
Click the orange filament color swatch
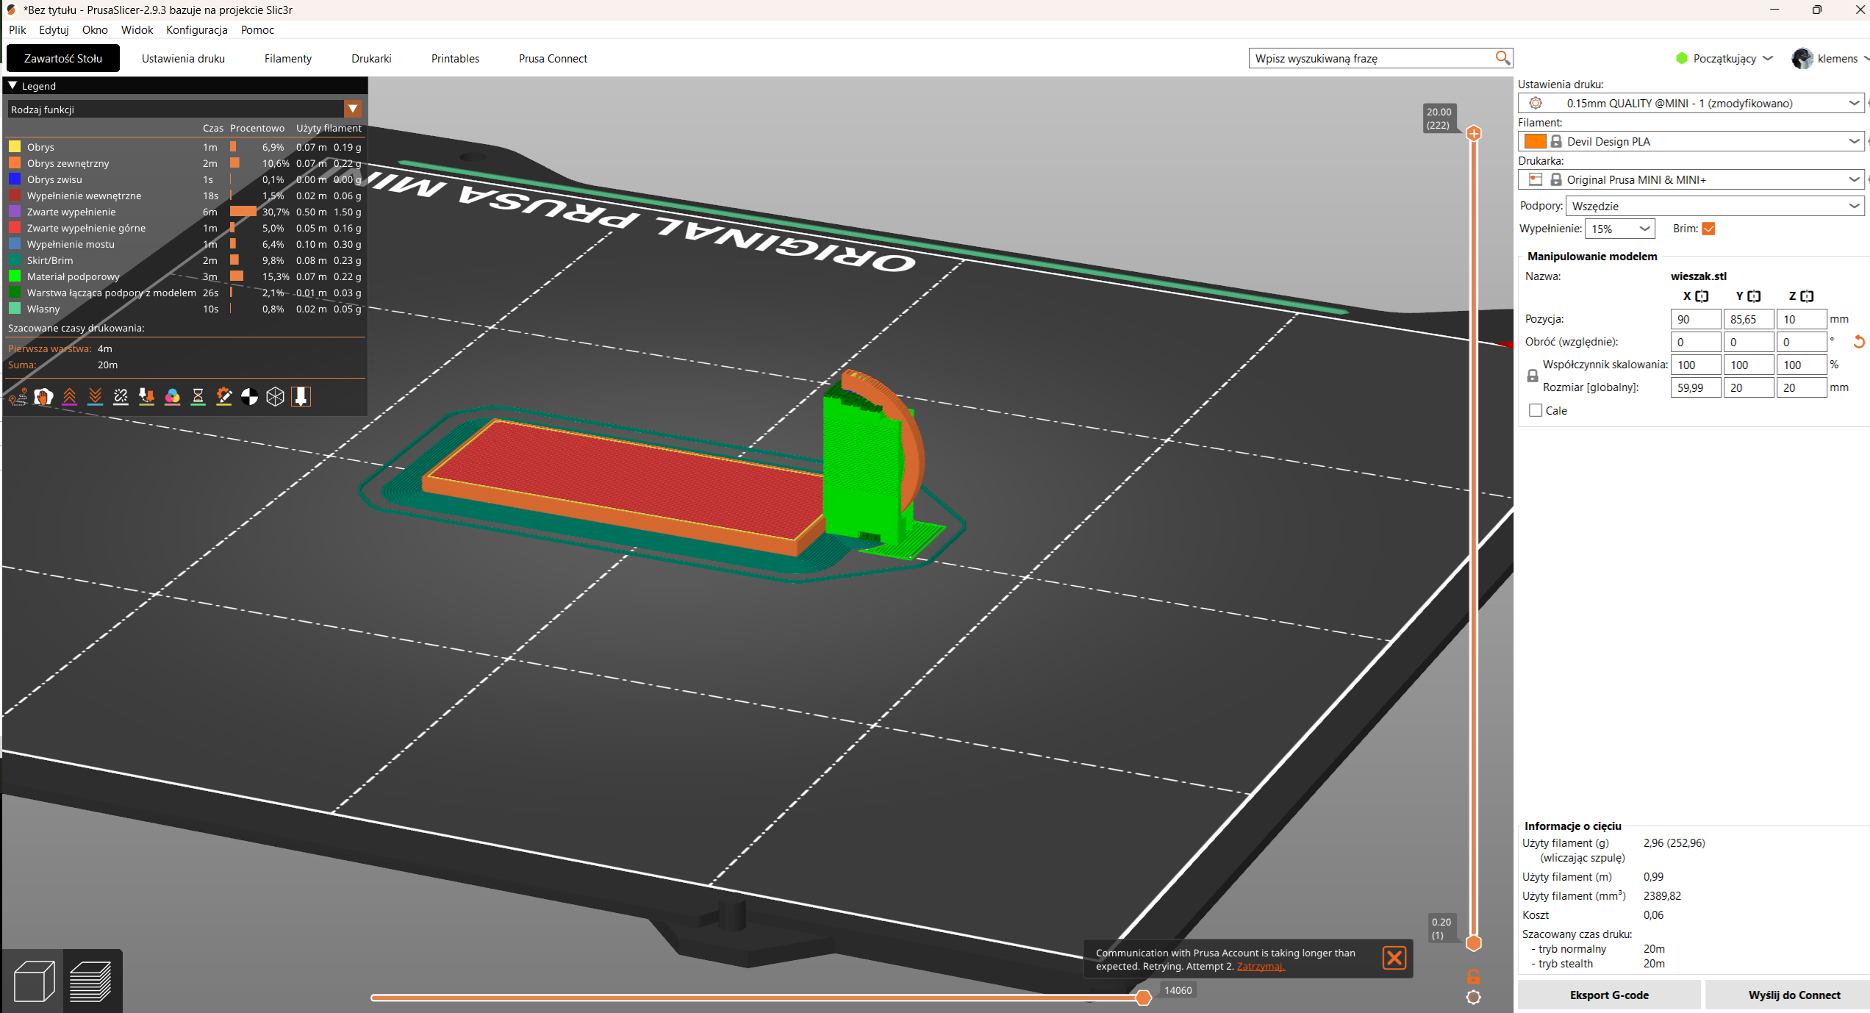click(x=1536, y=141)
